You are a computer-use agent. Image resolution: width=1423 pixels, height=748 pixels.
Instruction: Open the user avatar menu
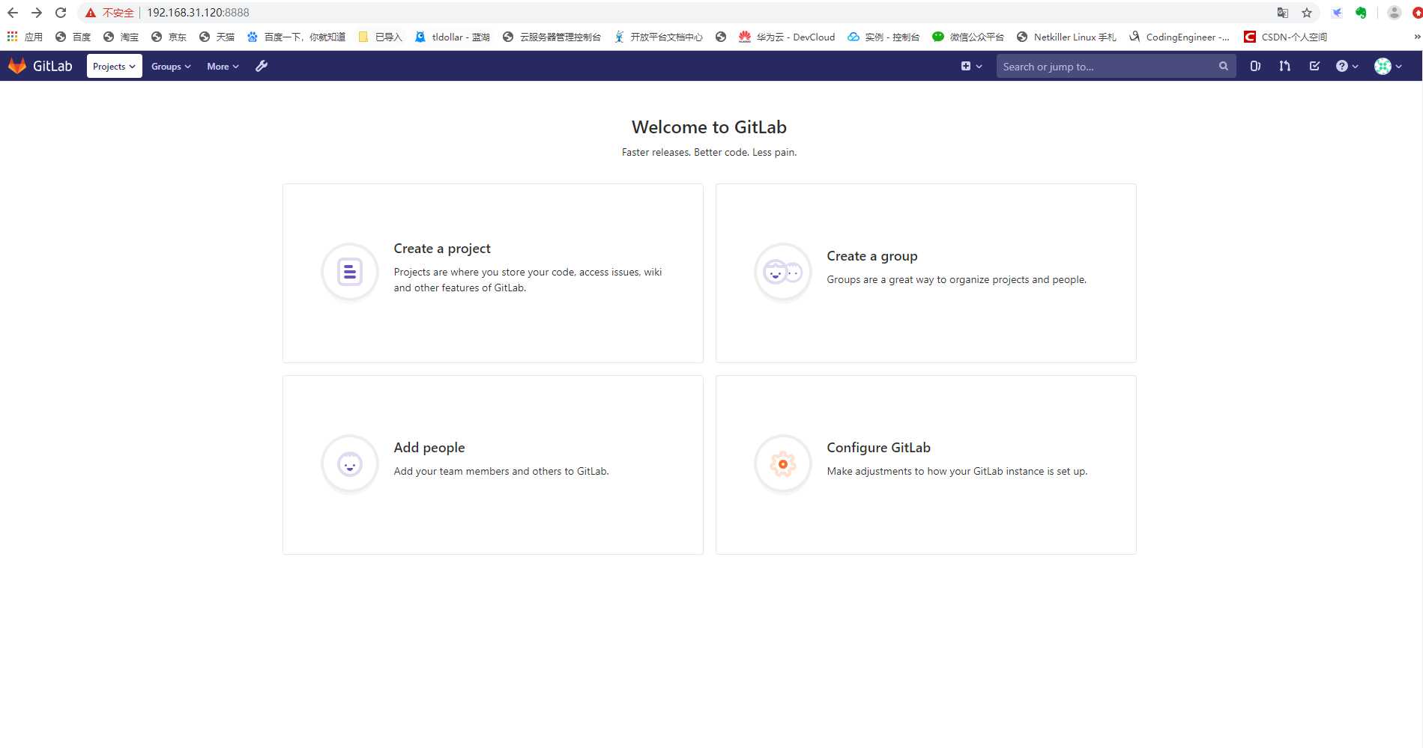point(1388,66)
